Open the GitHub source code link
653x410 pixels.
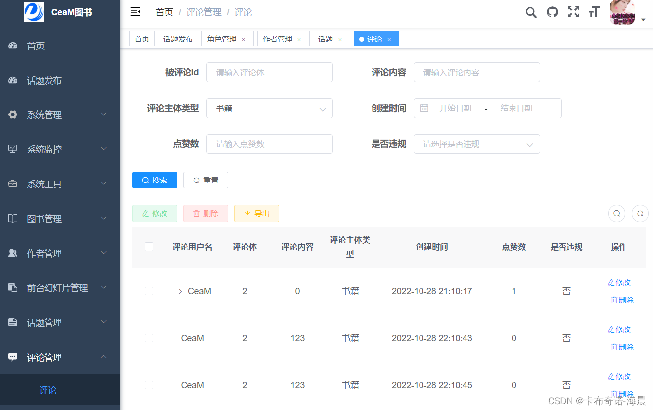552,12
